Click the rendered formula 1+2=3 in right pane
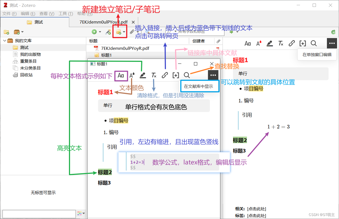Screen dimensions: 339x219 (279, 127)
